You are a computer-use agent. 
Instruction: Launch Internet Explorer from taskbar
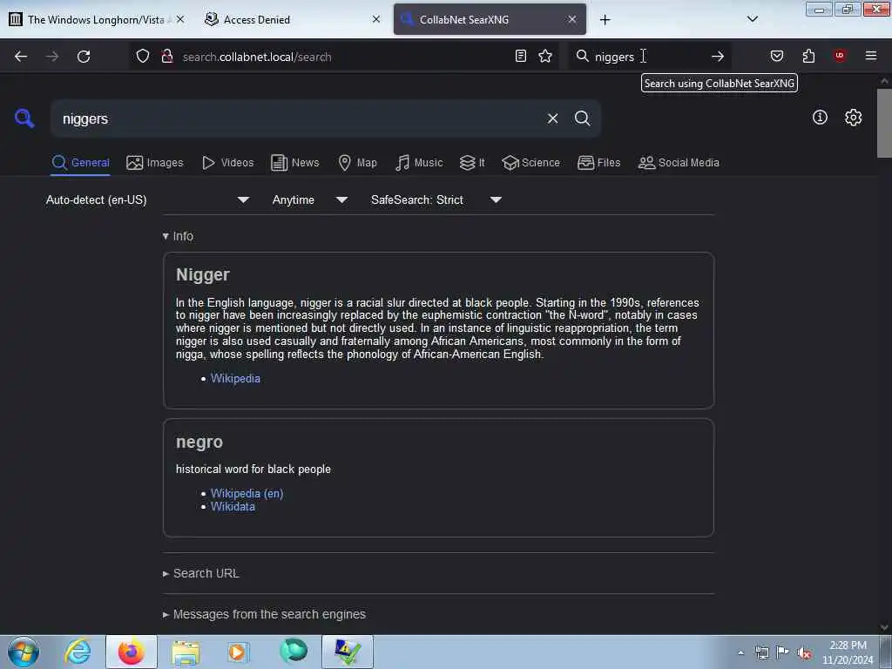point(78,652)
